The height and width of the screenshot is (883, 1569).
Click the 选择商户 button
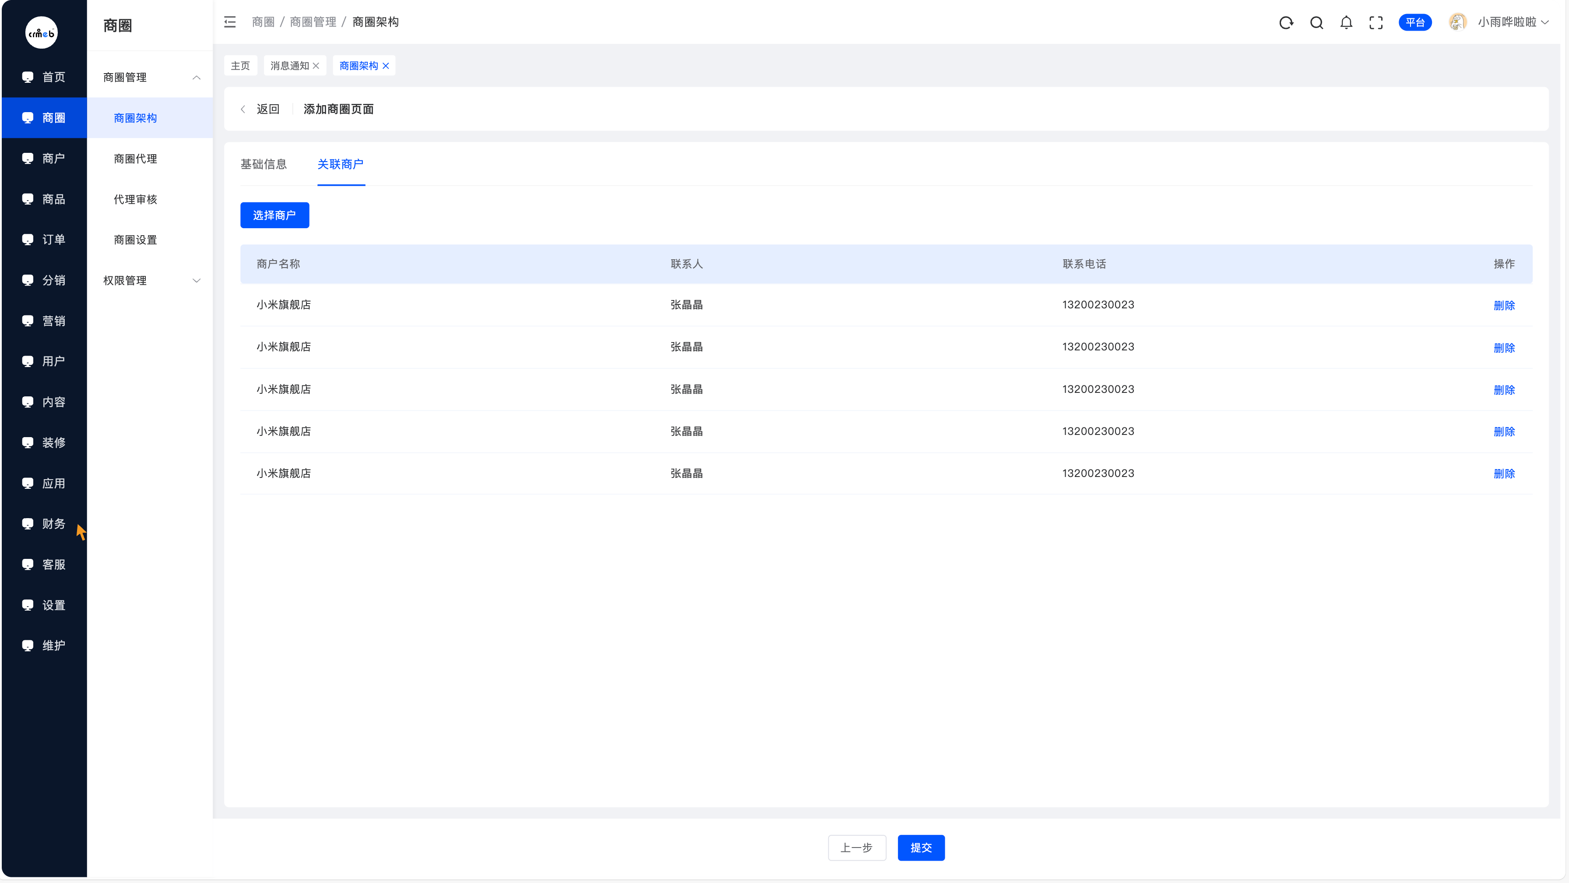274,215
